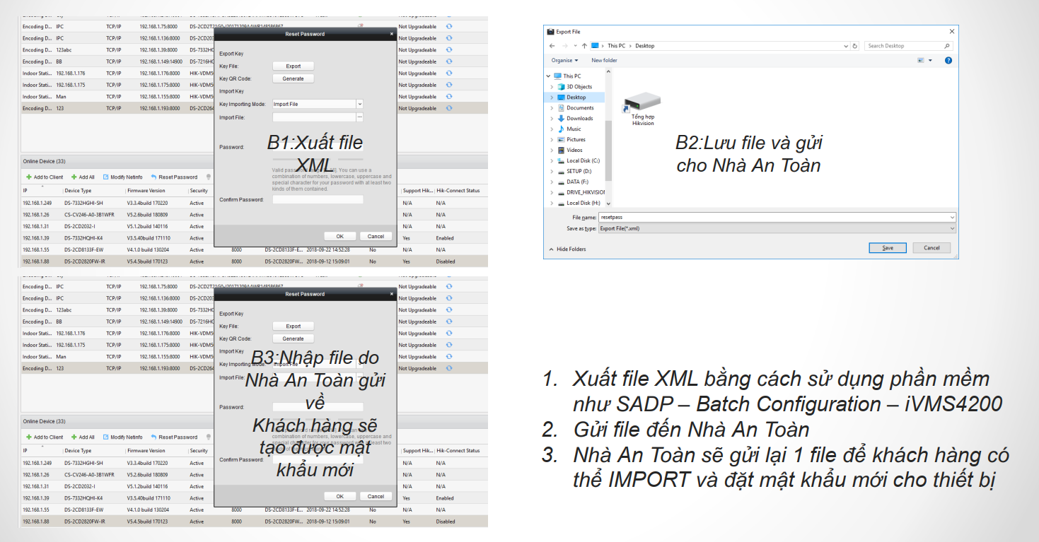
Task: Click Save in the Export File dialog
Action: [x=888, y=248]
